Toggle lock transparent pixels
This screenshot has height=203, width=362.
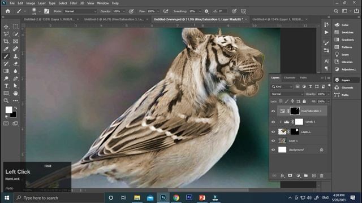click(281, 101)
